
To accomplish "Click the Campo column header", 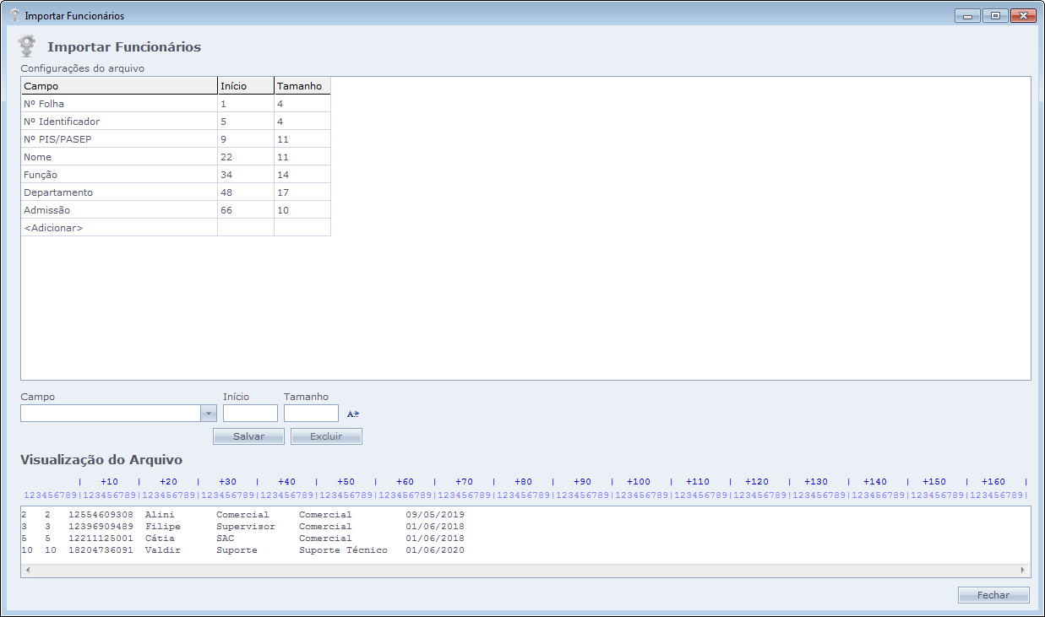I will (x=118, y=86).
